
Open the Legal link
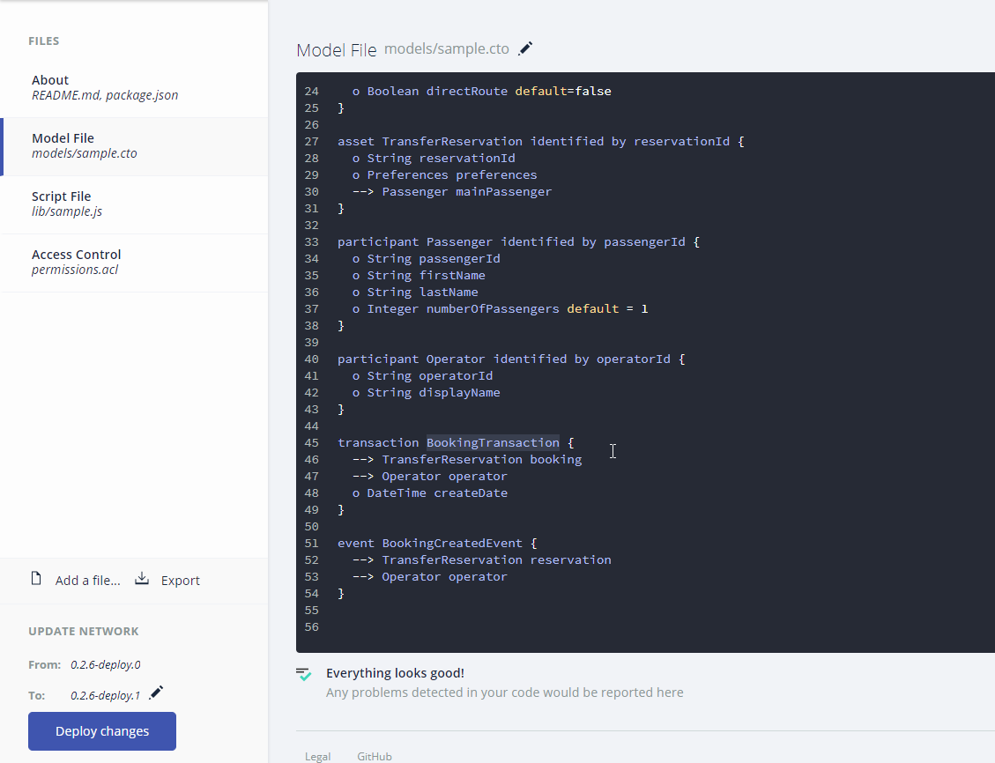[317, 756]
